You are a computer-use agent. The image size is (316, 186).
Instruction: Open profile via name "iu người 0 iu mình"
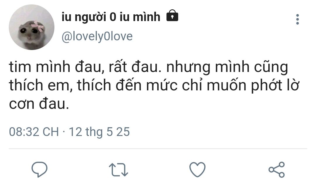point(111,17)
